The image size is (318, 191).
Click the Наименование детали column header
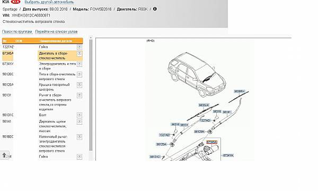coord(56,41)
